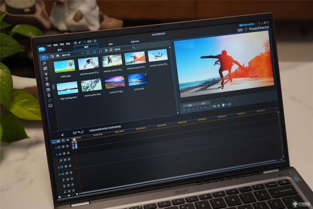
Task: Click the timeline tools magic wand icon
Action: (63, 135)
